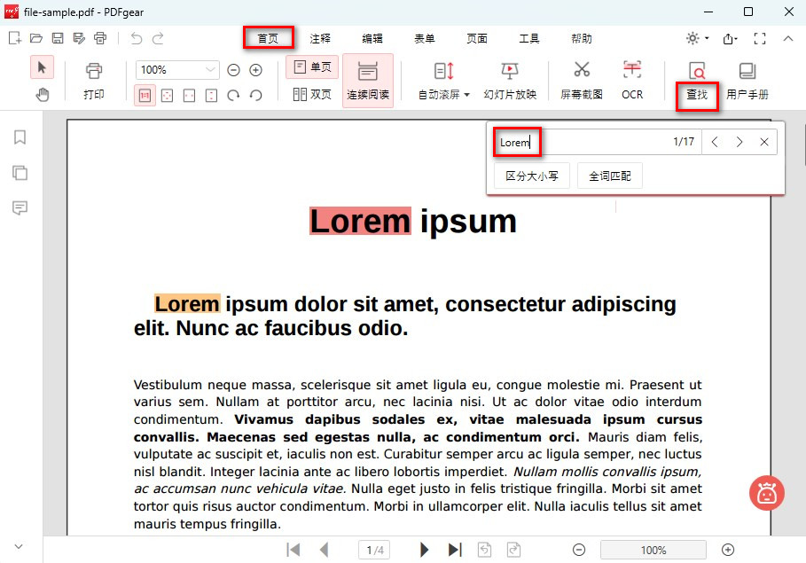This screenshot has height=563, width=806.
Task: Enable 区分大小写 case-sensitive search
Action: [x=531, y=175]
